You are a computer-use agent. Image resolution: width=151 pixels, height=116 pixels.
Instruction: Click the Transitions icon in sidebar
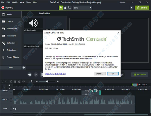(x=4, y=36)
